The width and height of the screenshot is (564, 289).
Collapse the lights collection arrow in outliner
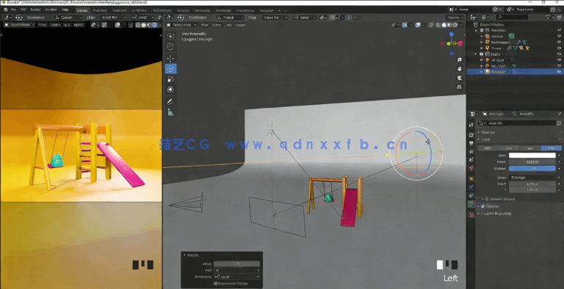(x=476, y=54)
